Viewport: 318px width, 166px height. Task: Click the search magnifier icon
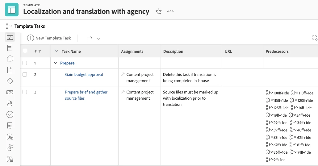point(315,38)
